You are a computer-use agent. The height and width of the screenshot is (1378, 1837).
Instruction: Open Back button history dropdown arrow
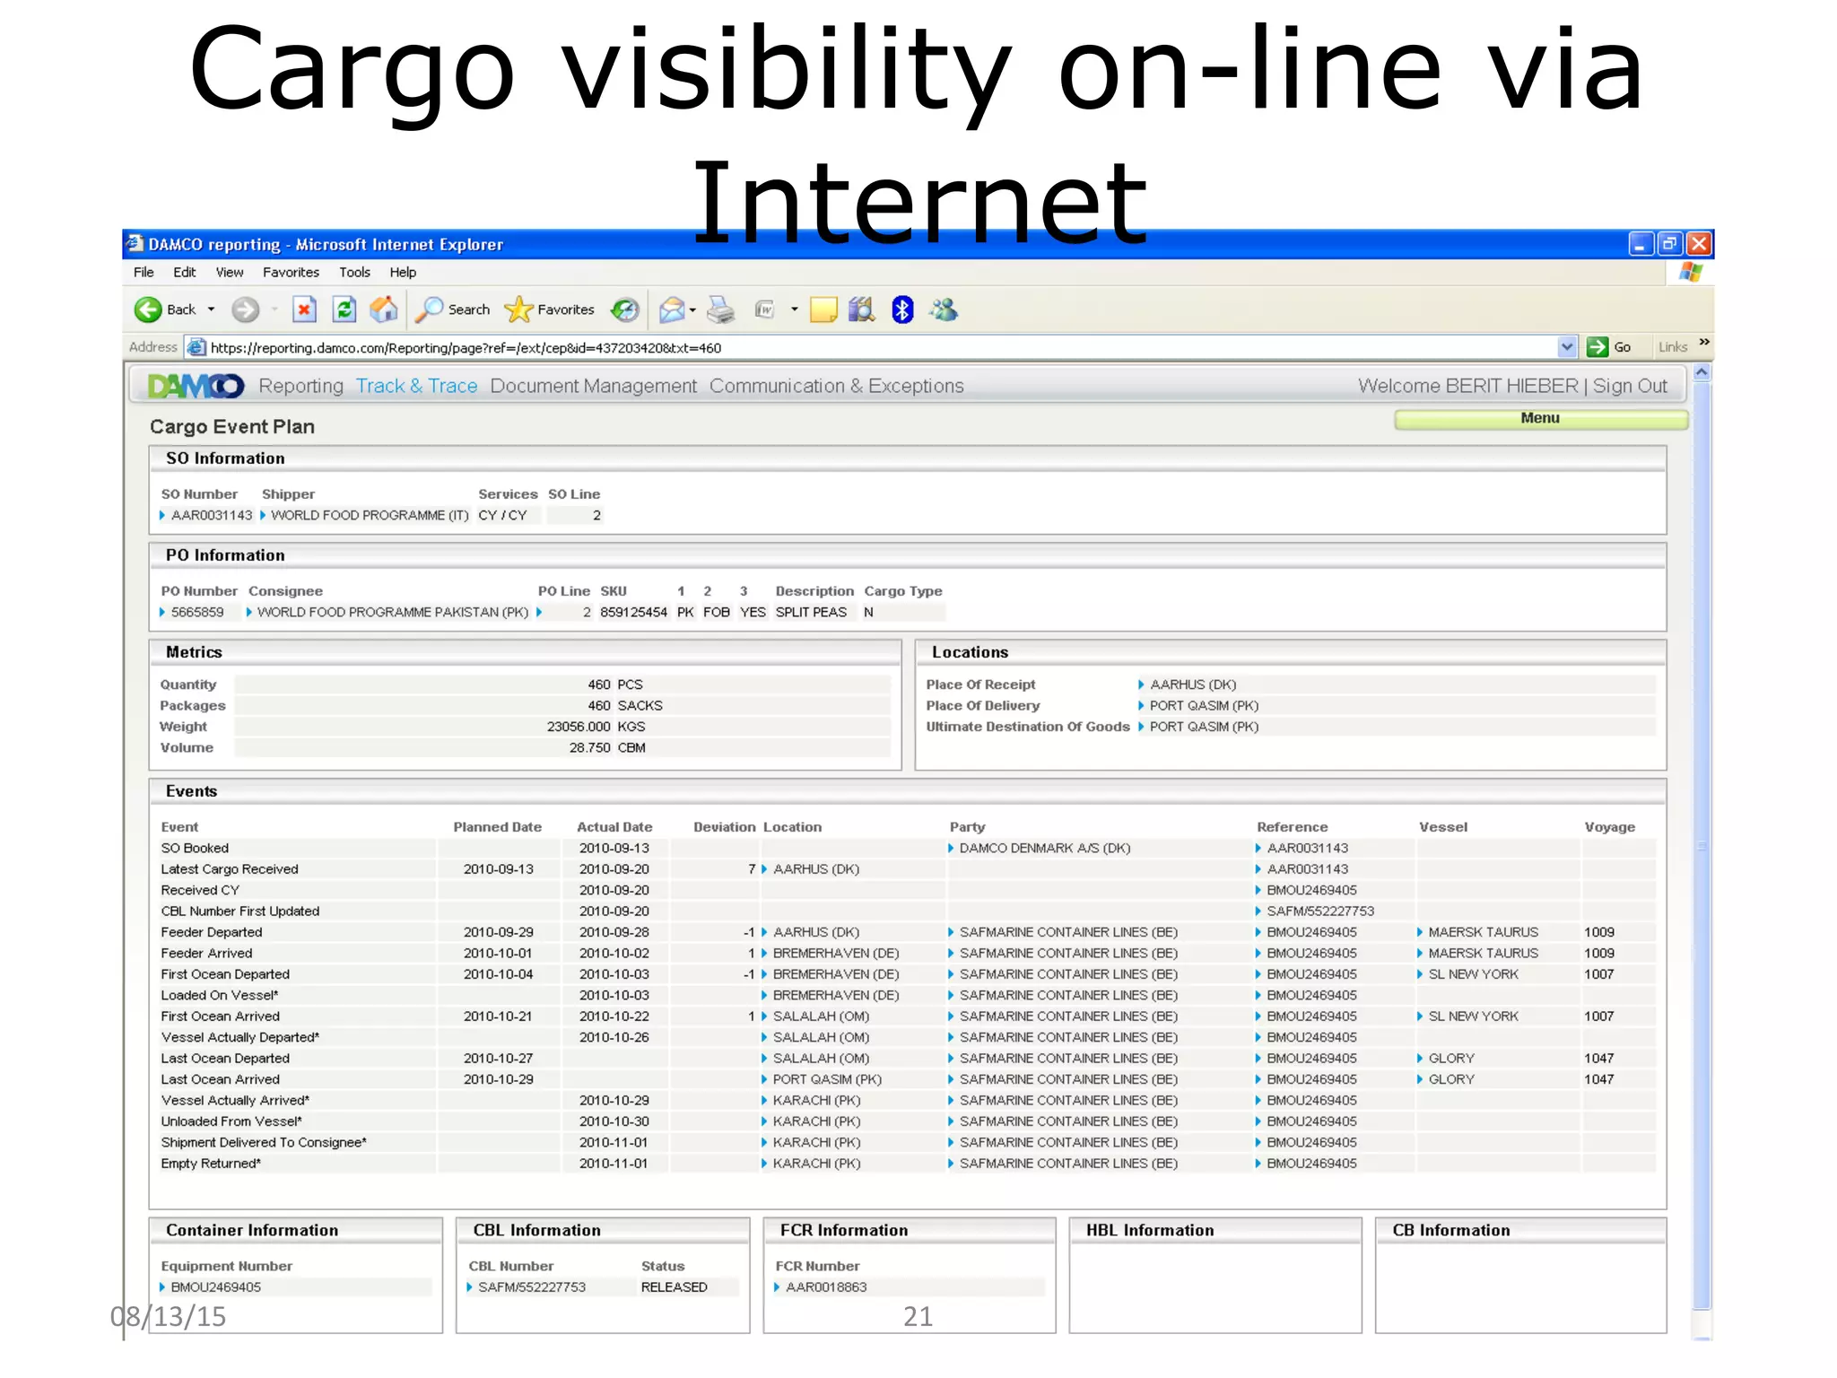(212, 310)
